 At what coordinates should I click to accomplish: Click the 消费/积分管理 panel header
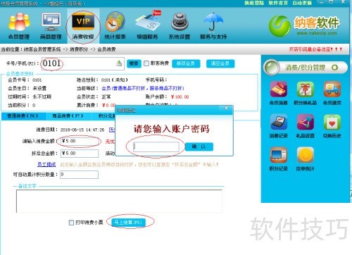(x=306, y=68)
